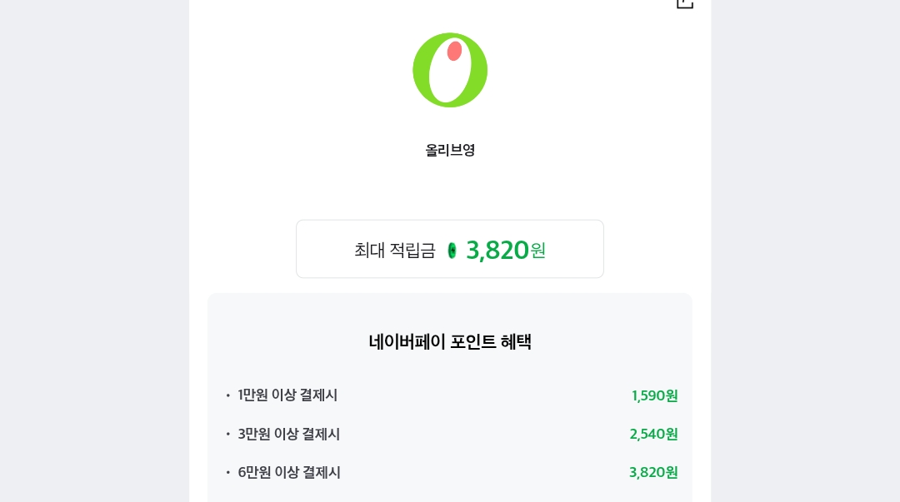Click the 1,590원 reward amount
Viewport: 900px width, 502px height.
pos(654,395)
